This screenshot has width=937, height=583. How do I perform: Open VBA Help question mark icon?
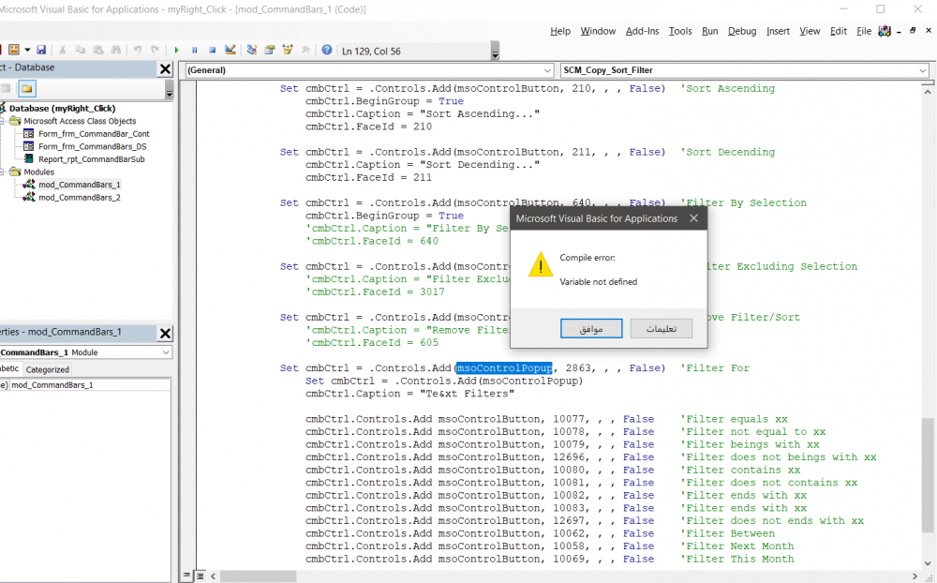tap(327, 51)
